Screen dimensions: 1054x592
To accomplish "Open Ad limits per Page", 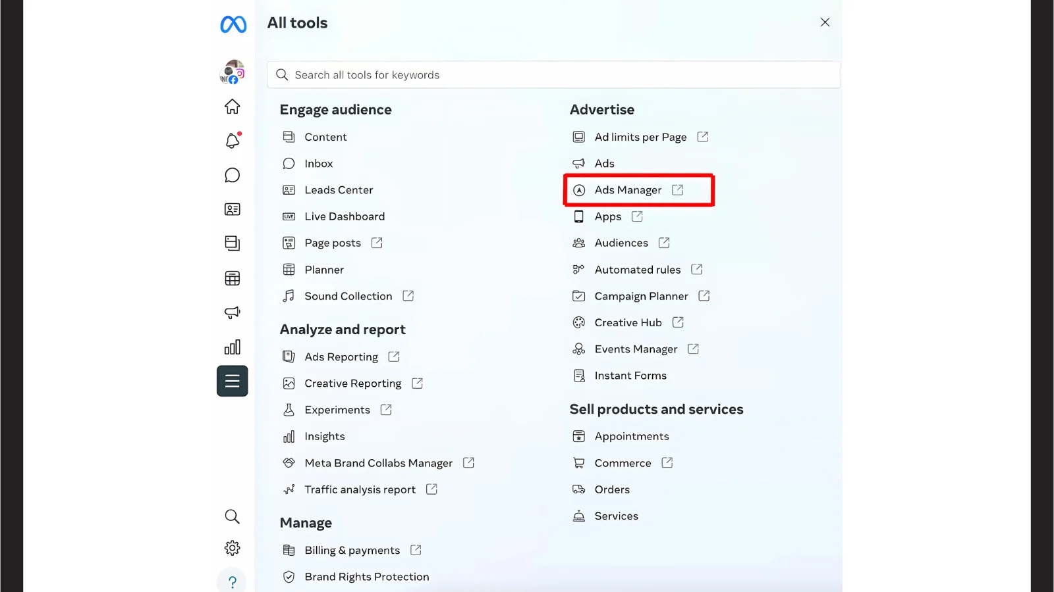I will tap(640, 137).
